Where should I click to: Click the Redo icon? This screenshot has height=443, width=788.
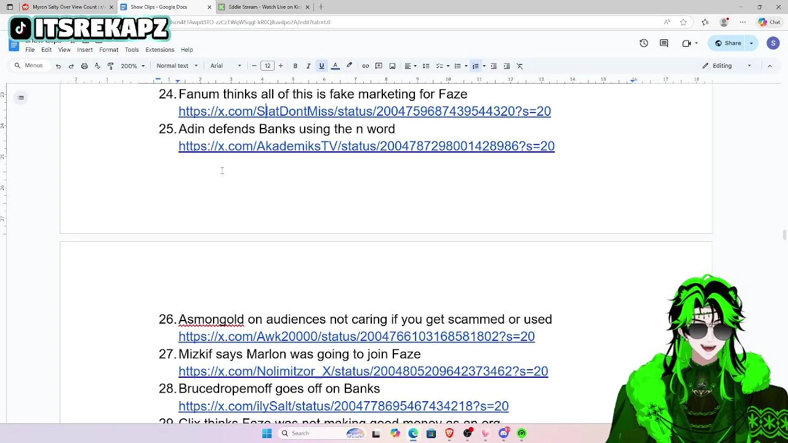71,66
